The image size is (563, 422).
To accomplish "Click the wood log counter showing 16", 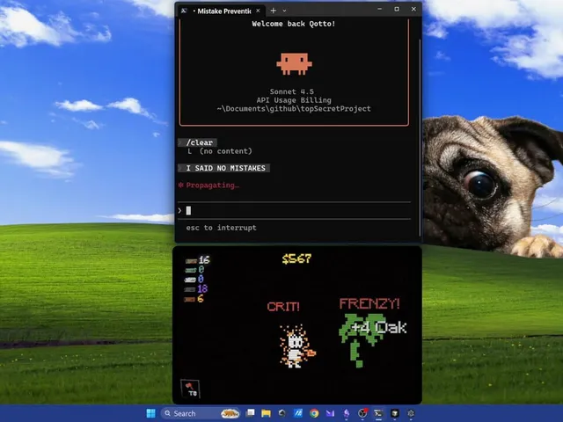I will point(197,260).
